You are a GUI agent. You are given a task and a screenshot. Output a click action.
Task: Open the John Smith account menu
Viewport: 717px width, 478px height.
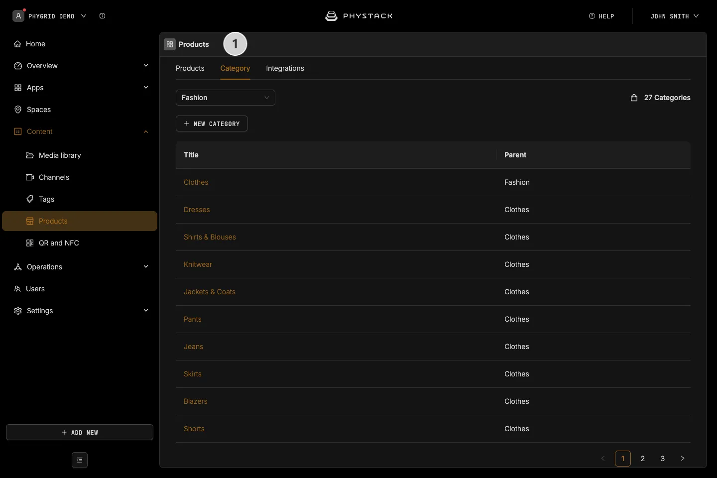[x=674, y=16]
